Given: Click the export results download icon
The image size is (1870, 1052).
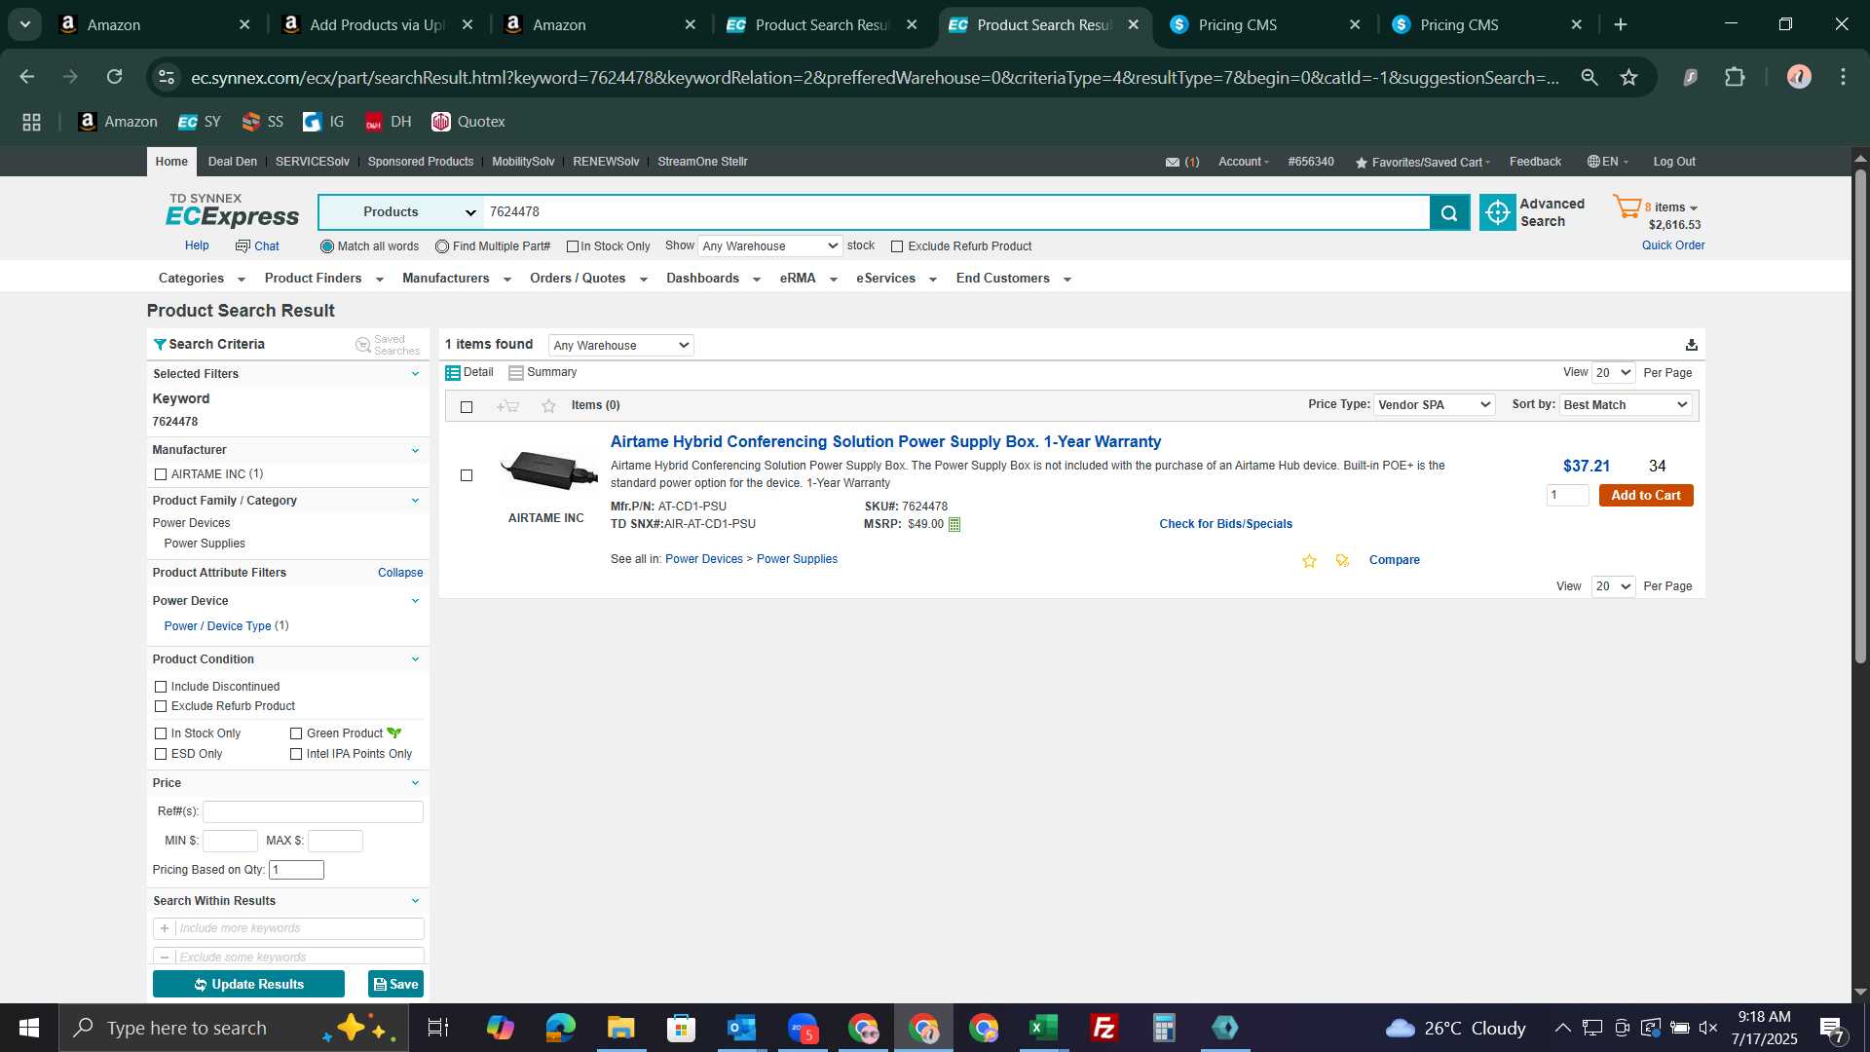Looking at the screenshot, I should click(1692, 345).
